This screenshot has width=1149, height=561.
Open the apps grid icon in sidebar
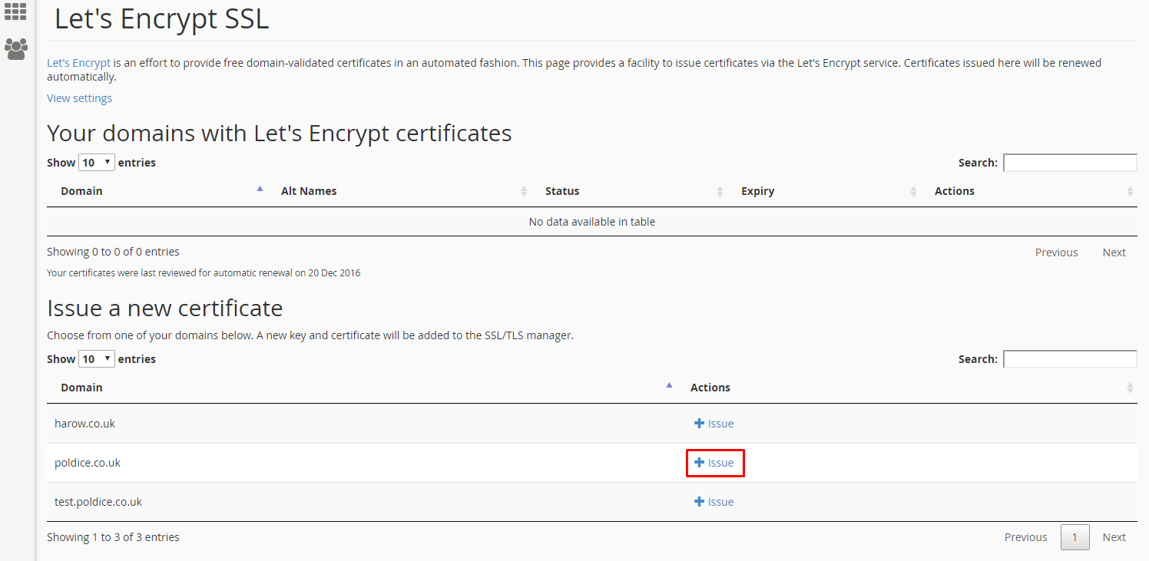(15, 12)
